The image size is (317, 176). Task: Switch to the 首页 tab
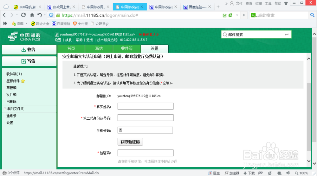click(x=71, y=49)
